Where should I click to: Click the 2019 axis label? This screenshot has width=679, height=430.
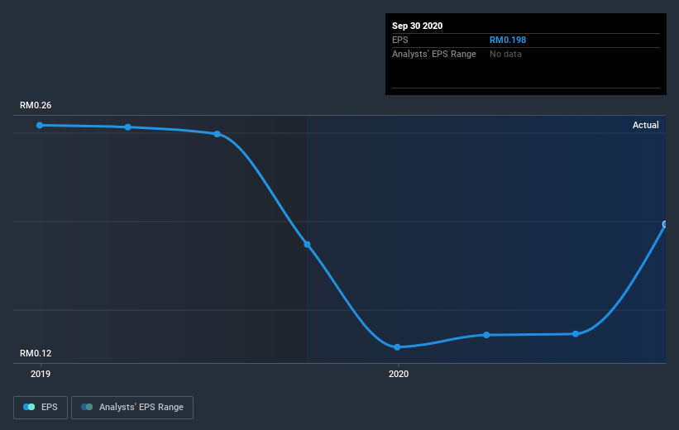pos(41,374)
